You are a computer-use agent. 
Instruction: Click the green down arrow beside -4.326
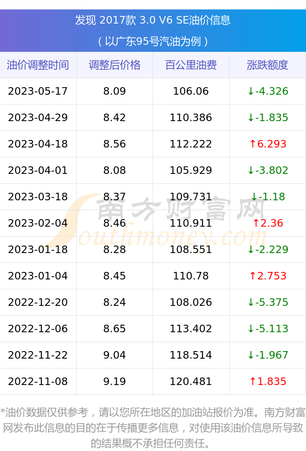250,91
